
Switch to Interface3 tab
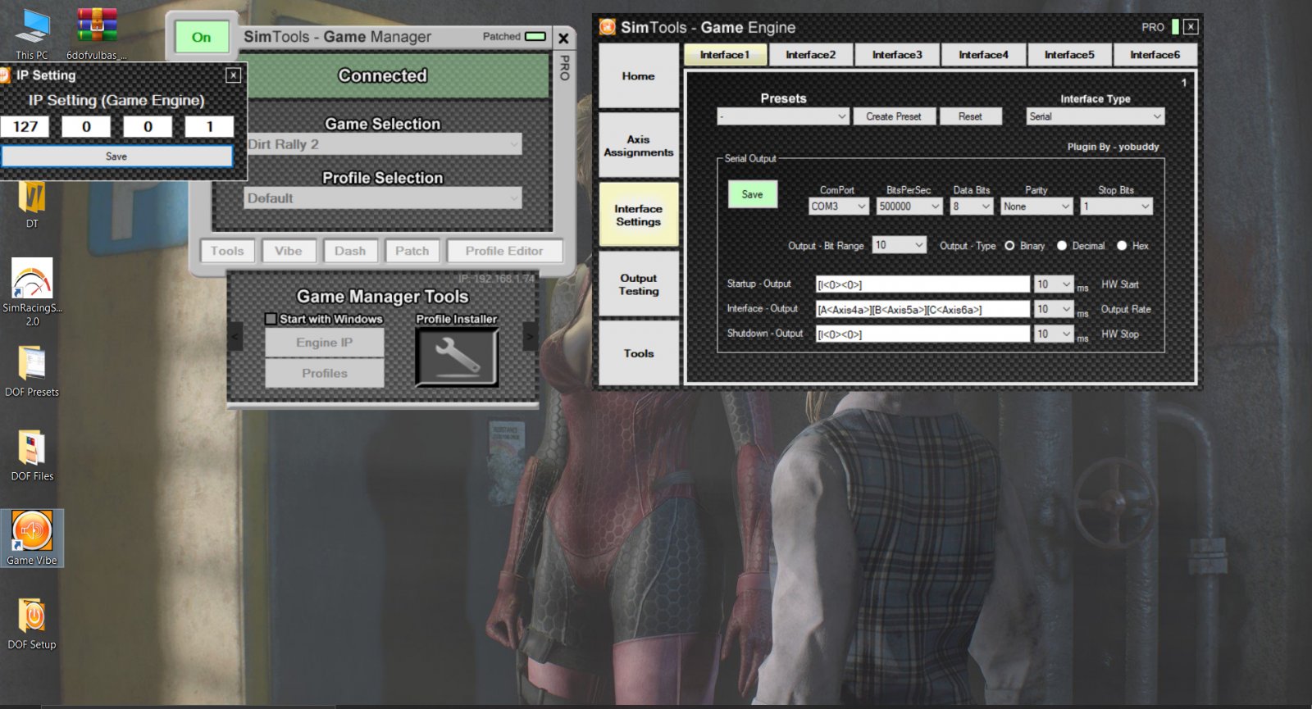coord(897,55)
